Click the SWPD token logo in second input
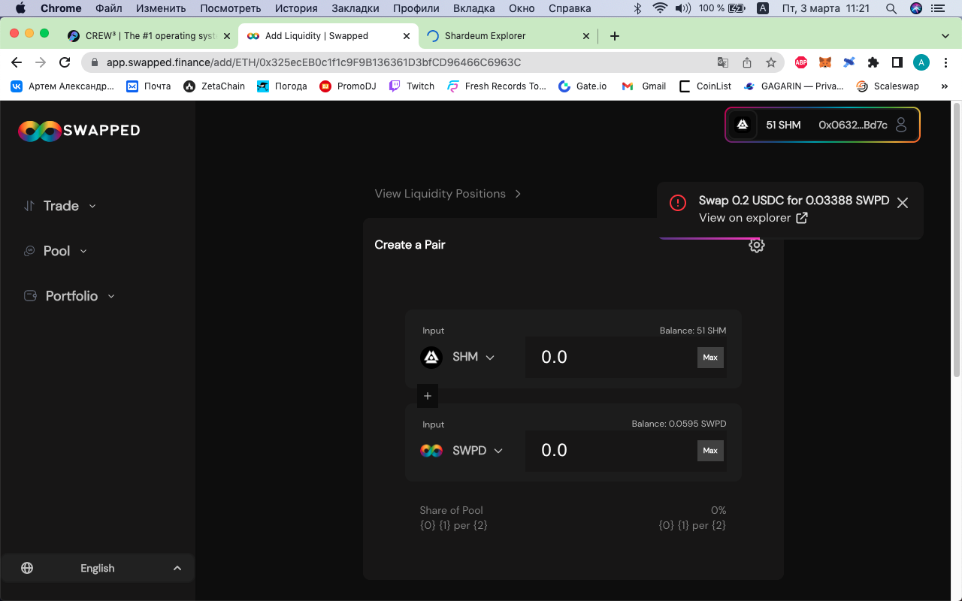 431,451
